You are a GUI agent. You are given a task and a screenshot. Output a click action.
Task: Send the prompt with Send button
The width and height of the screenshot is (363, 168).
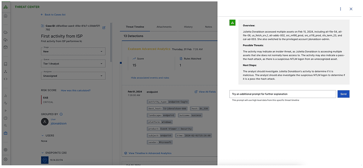pyautogui.click(x=343, y=94)
